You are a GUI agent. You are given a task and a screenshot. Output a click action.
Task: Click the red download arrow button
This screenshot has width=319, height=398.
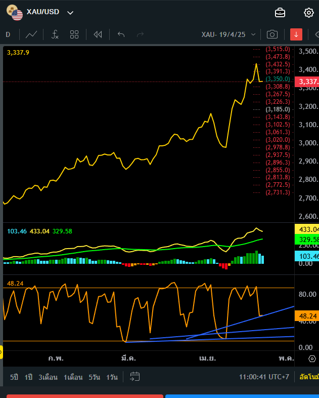tap(296, 34)
